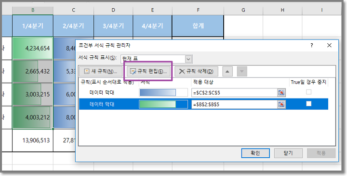Click the 합계 header cell
347x176 pixels.
pos(198,26)
